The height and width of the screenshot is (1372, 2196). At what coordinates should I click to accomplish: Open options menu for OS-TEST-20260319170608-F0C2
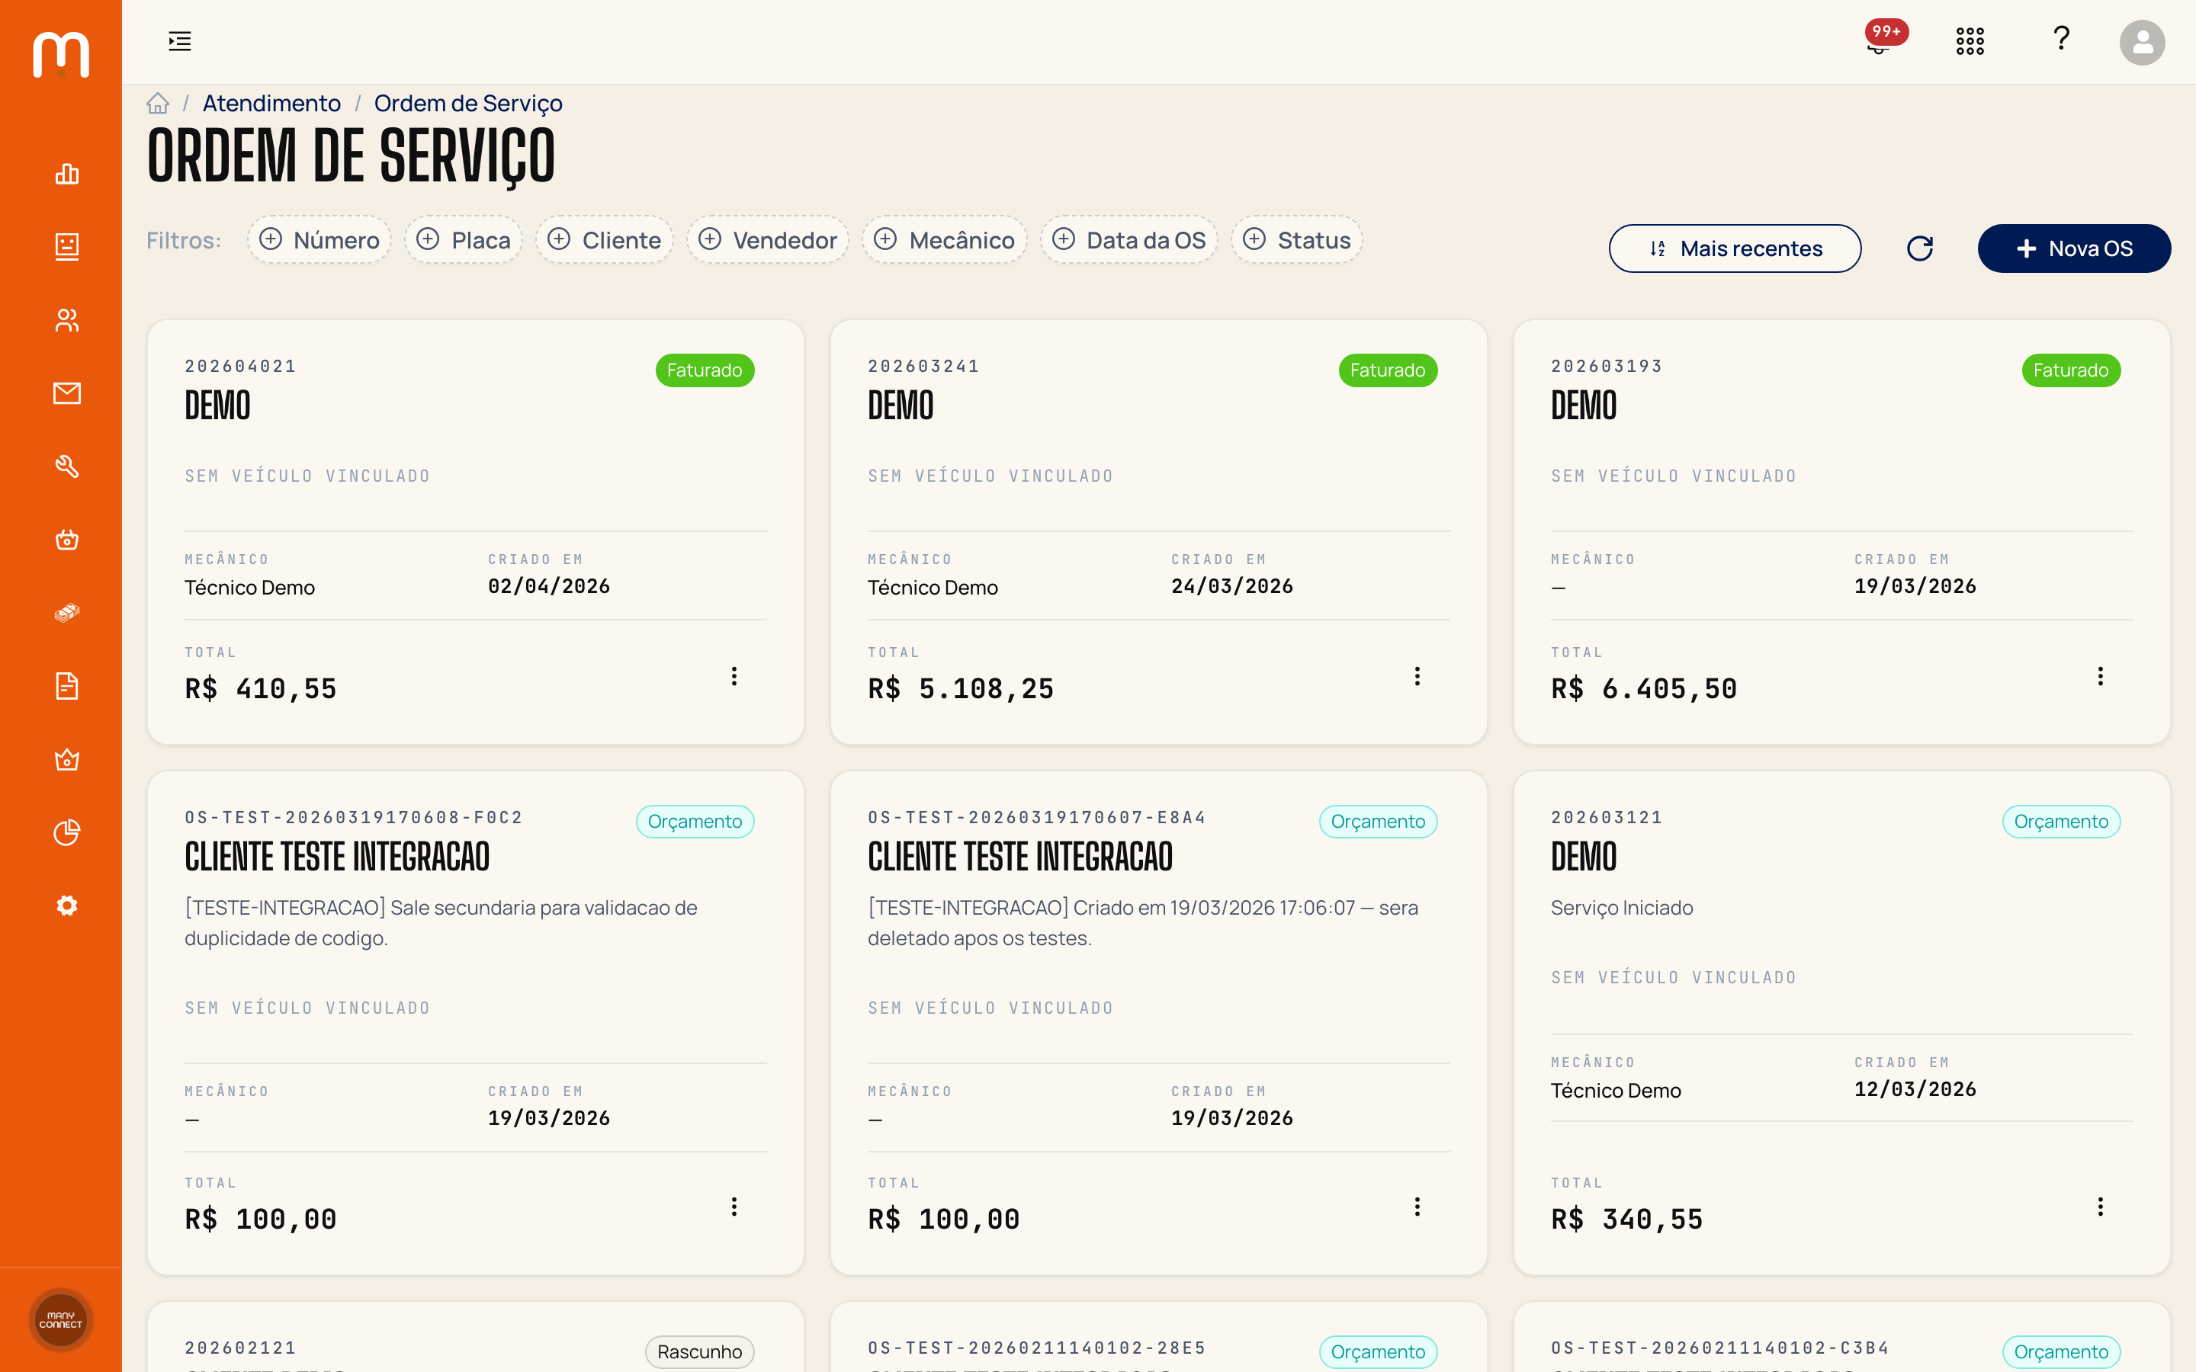pyautogui.click(x=734, y=1206)
